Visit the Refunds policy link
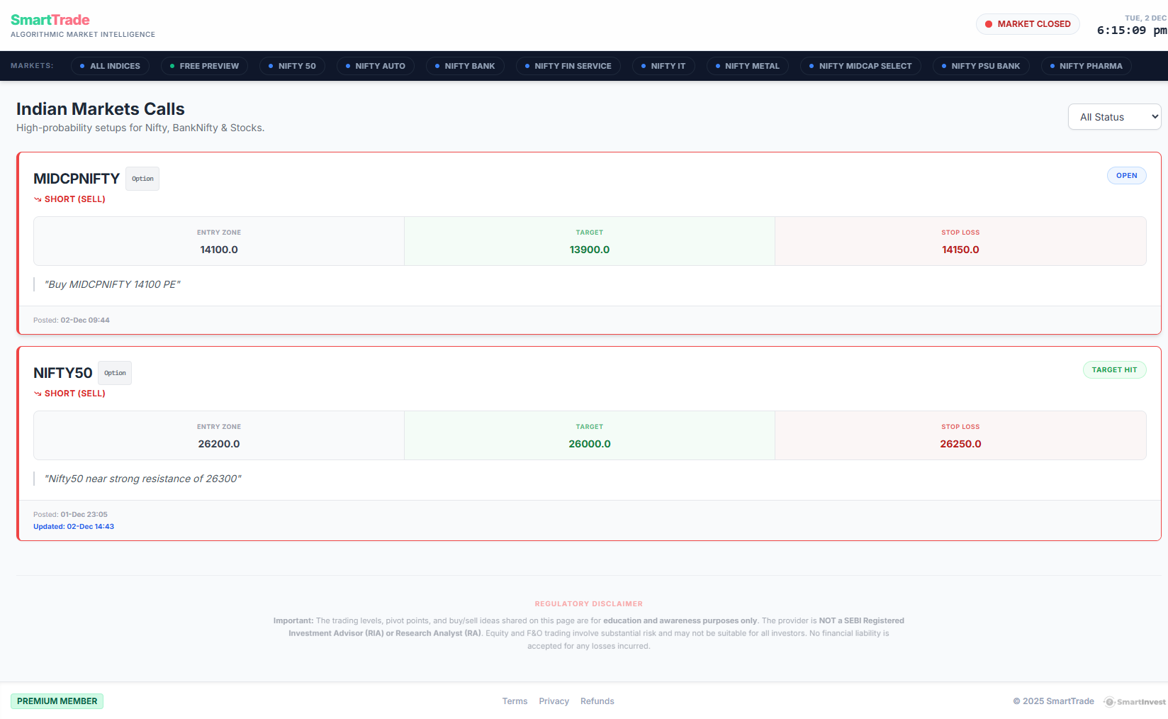Screen dimensions: 1168x719 point(597,701)
